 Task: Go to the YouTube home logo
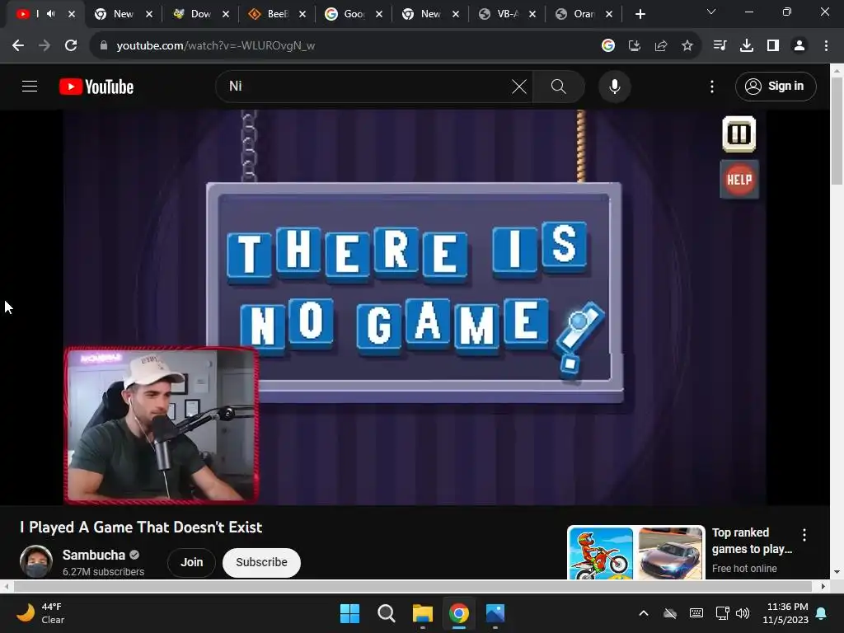coord(96,87)
